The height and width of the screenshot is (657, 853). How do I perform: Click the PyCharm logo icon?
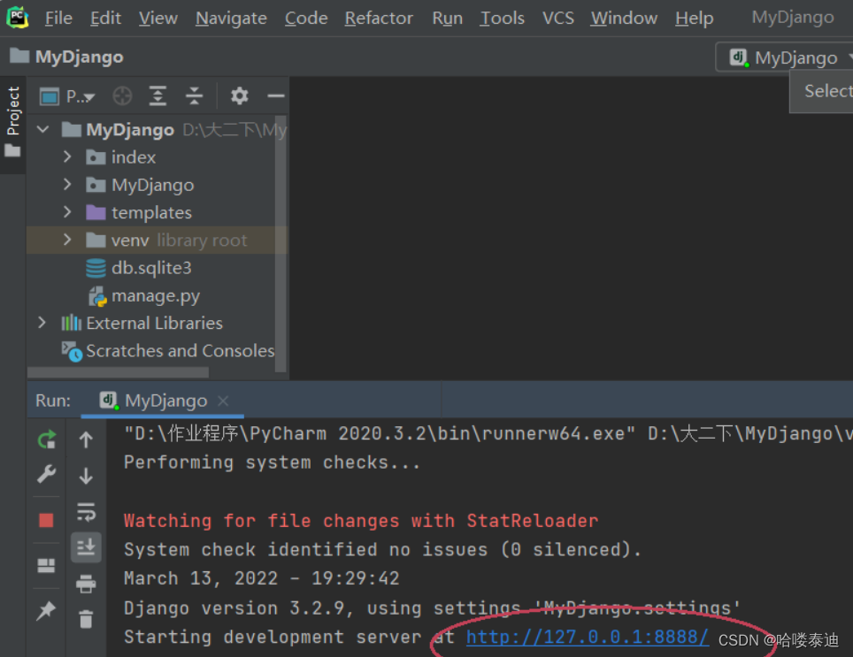click(18, 18)
